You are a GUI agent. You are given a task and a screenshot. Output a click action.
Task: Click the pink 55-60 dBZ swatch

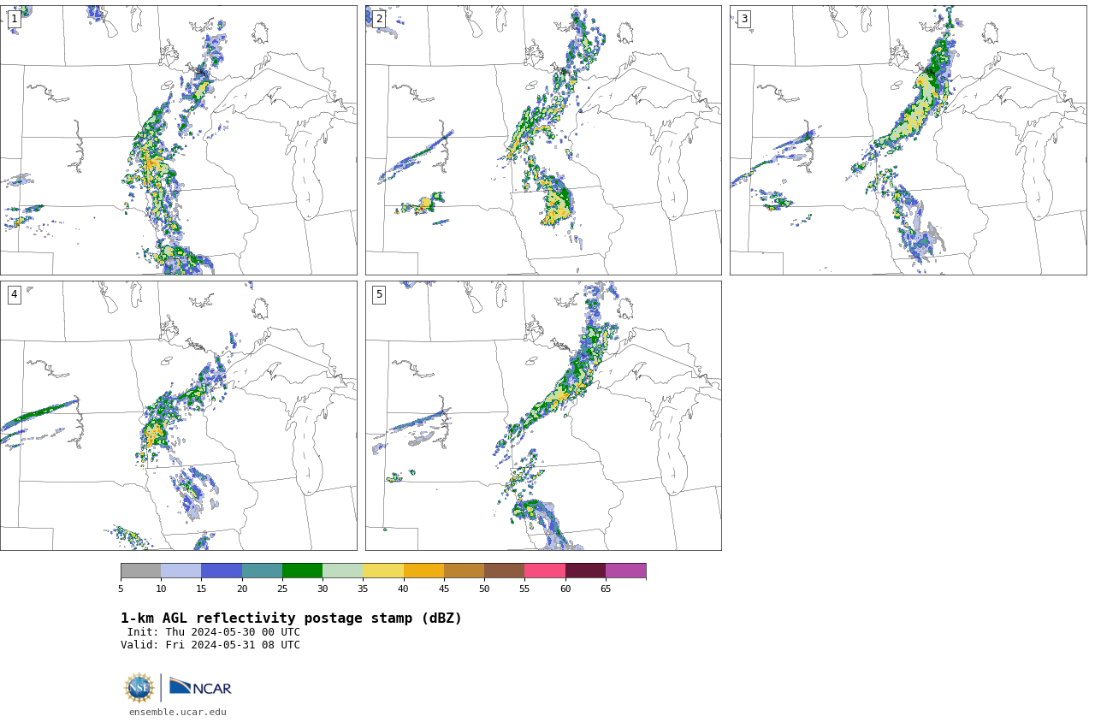point(545,571)
